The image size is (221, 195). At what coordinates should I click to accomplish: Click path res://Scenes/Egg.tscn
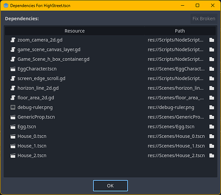coord(171,127)
